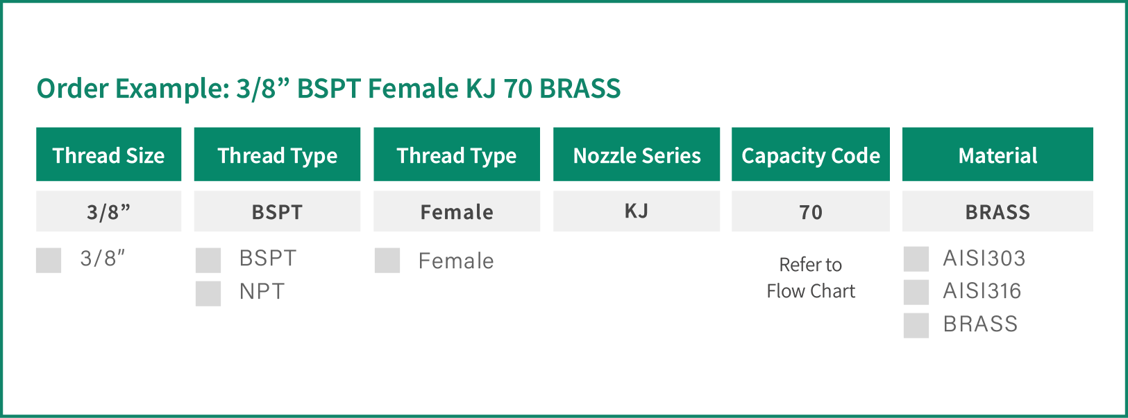The height and width of the screenshot is (418, 1128).
Task: Click the Refer to Flow Chart text
Action: click(811, 277)
